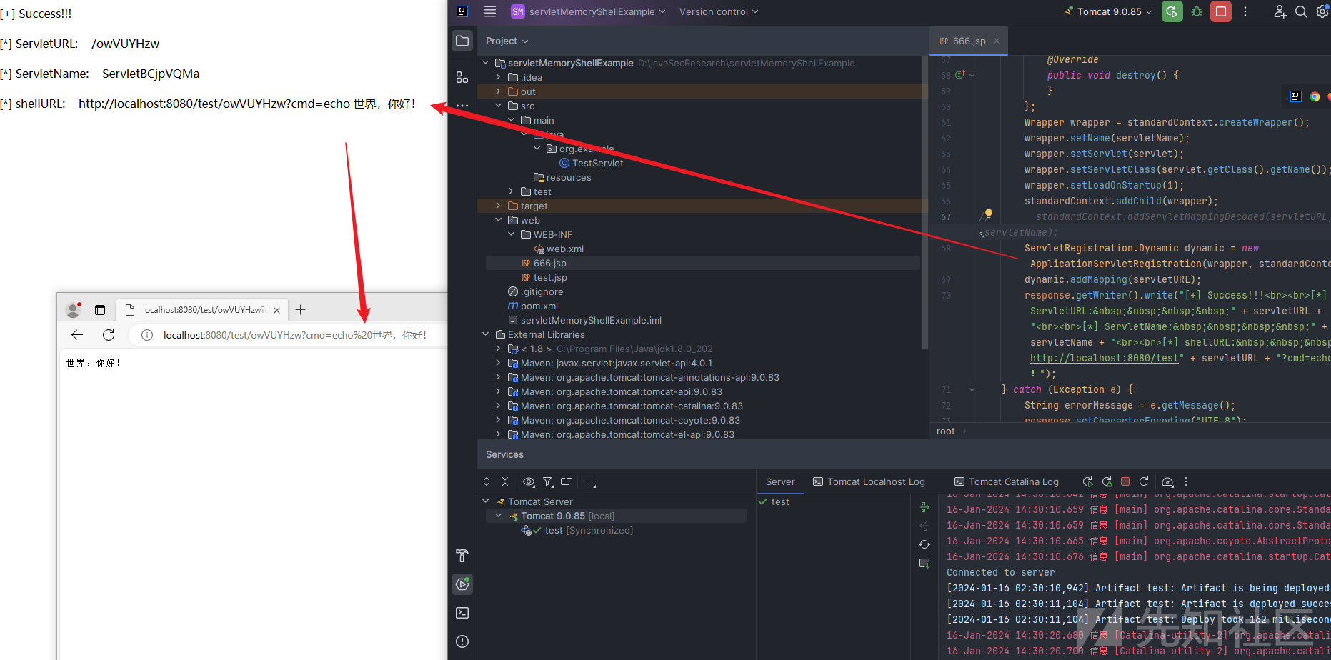This screenshot has height=660, width=1331.
Task: Open the Project view dropdown
Action: point(507,41)
